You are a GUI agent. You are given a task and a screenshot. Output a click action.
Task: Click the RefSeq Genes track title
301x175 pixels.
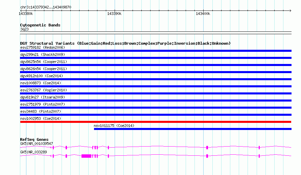(x=34, y=139)
